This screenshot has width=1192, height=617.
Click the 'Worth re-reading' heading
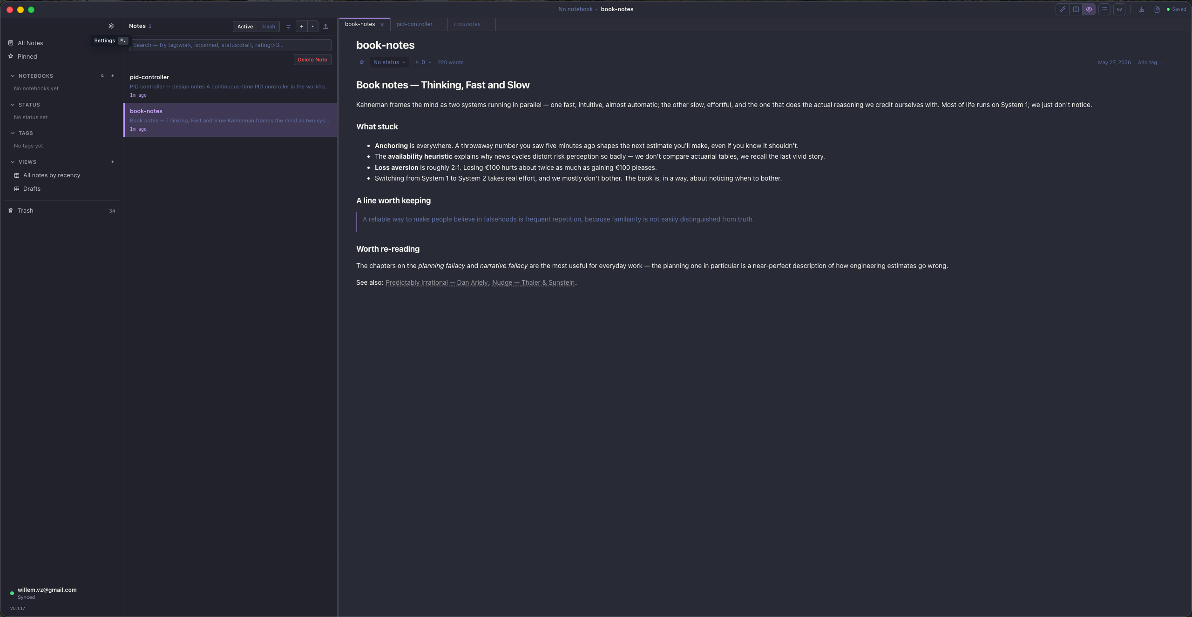click(x=388, y=249)
